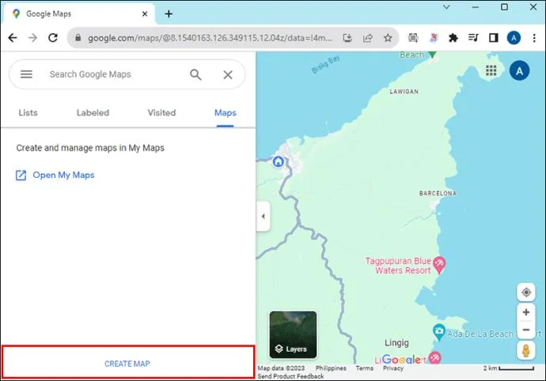Click the Lingig map label
The width and height of the screenshot is (546, 381).
point(396,343)
